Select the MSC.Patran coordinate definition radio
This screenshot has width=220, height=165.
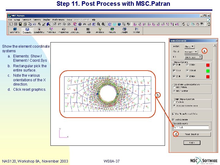(174, 87)
